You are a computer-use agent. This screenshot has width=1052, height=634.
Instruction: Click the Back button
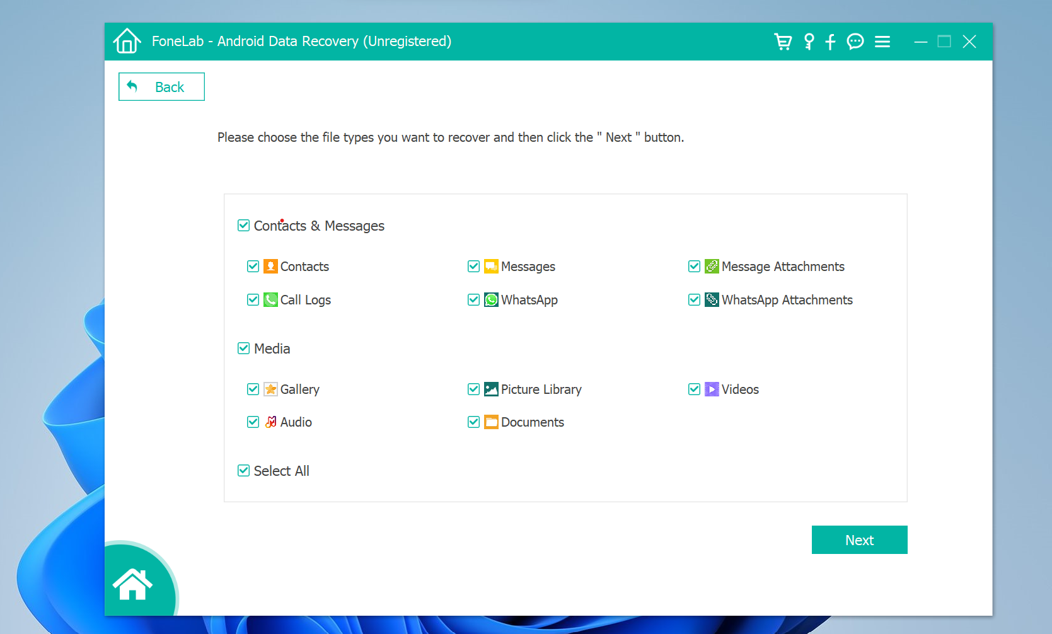pos(161,86)
